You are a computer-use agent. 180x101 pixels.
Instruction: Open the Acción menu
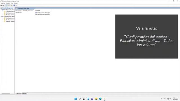(8, 3)
